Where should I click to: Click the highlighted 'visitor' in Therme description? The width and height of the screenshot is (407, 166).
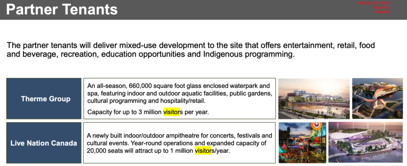pyautogui.click(x=171, y=112)
